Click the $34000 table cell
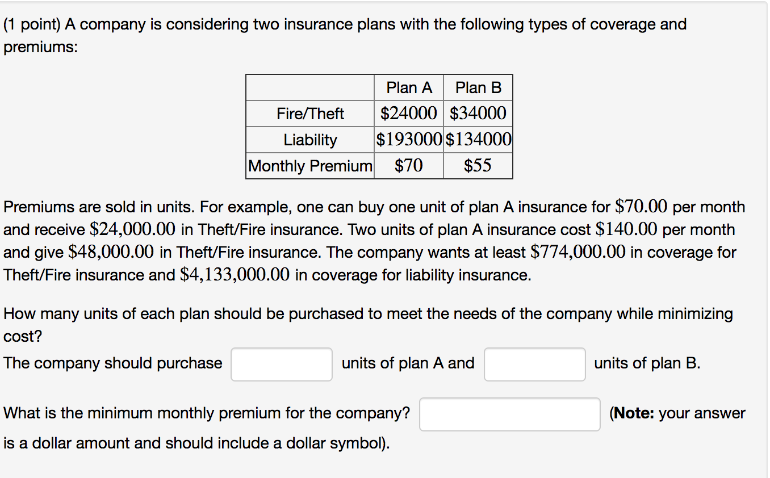The width and height of the screenshot is (770, 478). (478, 114)
